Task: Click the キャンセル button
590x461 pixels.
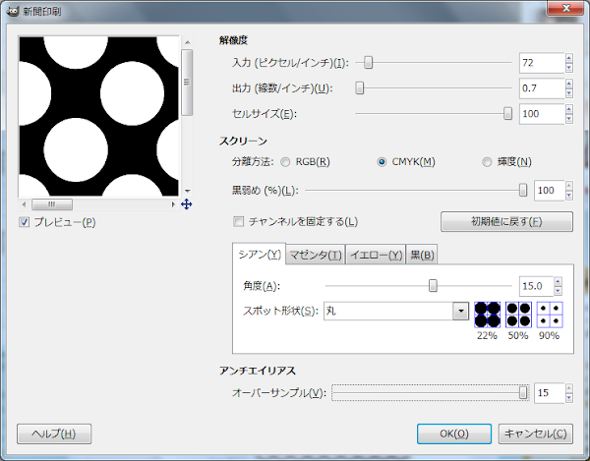Action: click(x=536, y=433)
